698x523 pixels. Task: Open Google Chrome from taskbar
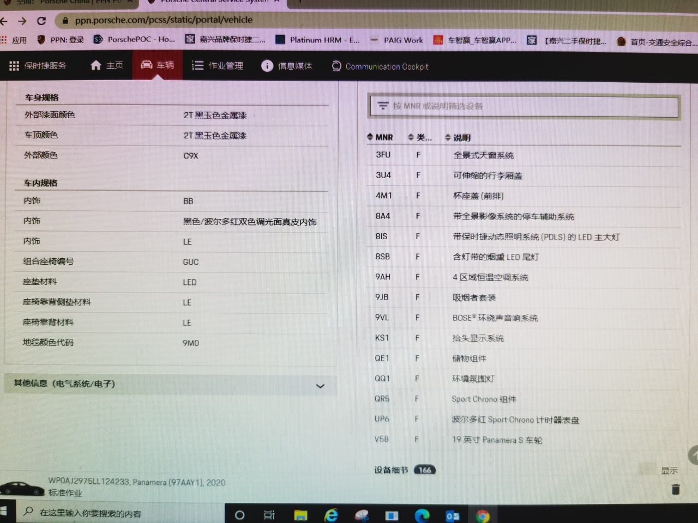[x=483, y=516]
